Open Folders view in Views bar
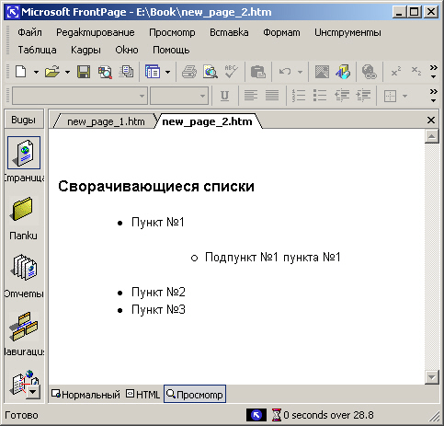 click(x=23, y=218)
